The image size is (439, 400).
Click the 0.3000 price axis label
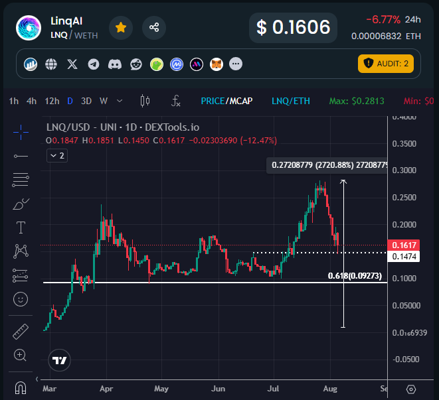[404, 170]
